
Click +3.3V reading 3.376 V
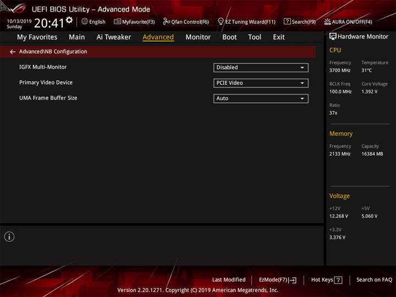[x=337, y=238]
